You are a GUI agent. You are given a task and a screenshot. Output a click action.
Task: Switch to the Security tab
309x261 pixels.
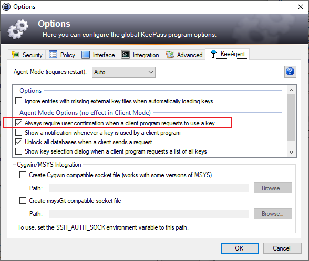coord(27,55)
